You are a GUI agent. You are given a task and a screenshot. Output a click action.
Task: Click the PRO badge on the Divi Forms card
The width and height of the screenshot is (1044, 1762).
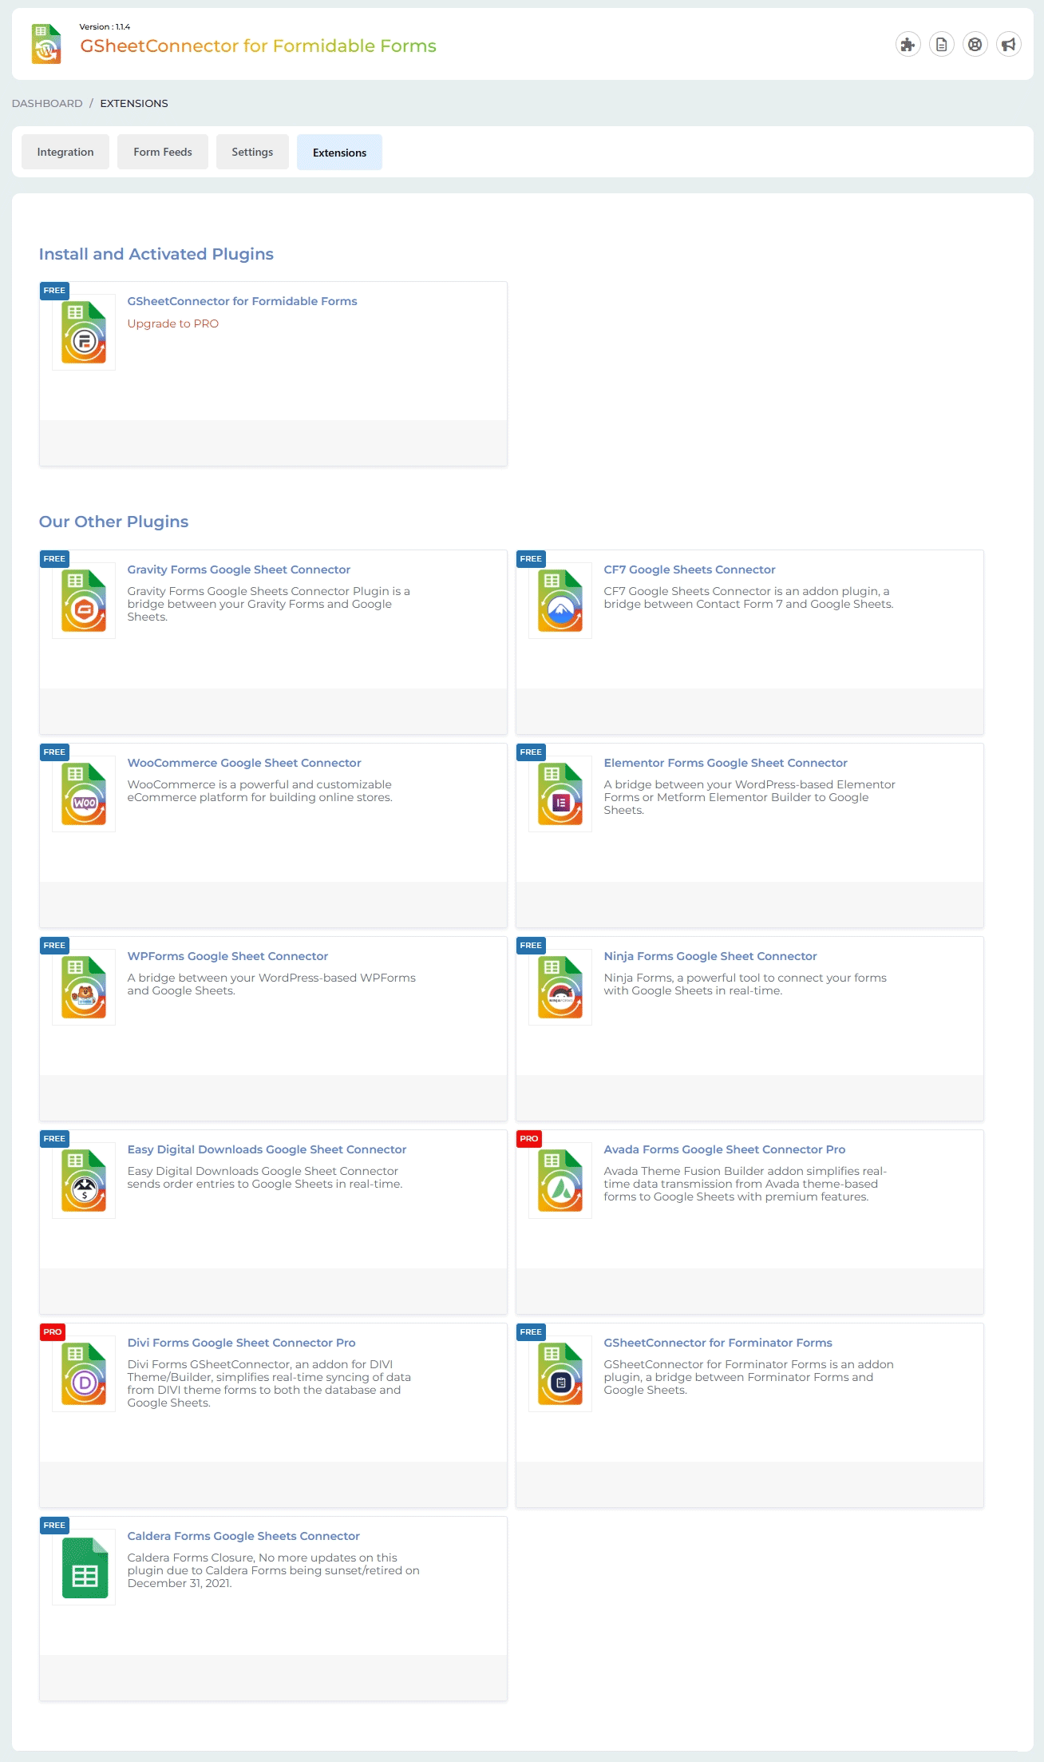point(53,1331)
